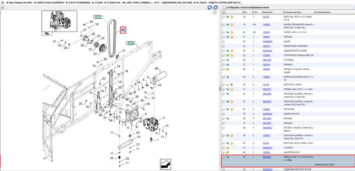
Task: Select callout 43 on the belt in the diagram
Action: pos(123,30)
